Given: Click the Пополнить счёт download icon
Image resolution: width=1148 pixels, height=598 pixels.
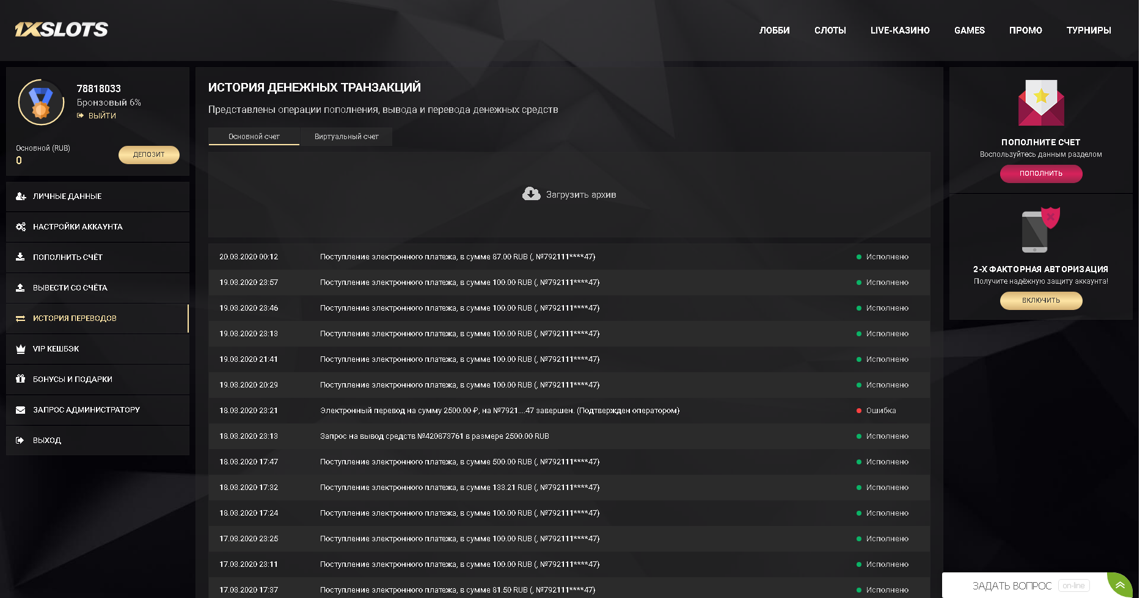Looking at the screenshot, I should (20, 257).
